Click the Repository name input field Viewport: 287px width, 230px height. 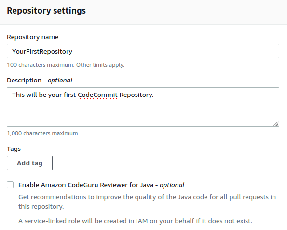(x=143, y=51)
